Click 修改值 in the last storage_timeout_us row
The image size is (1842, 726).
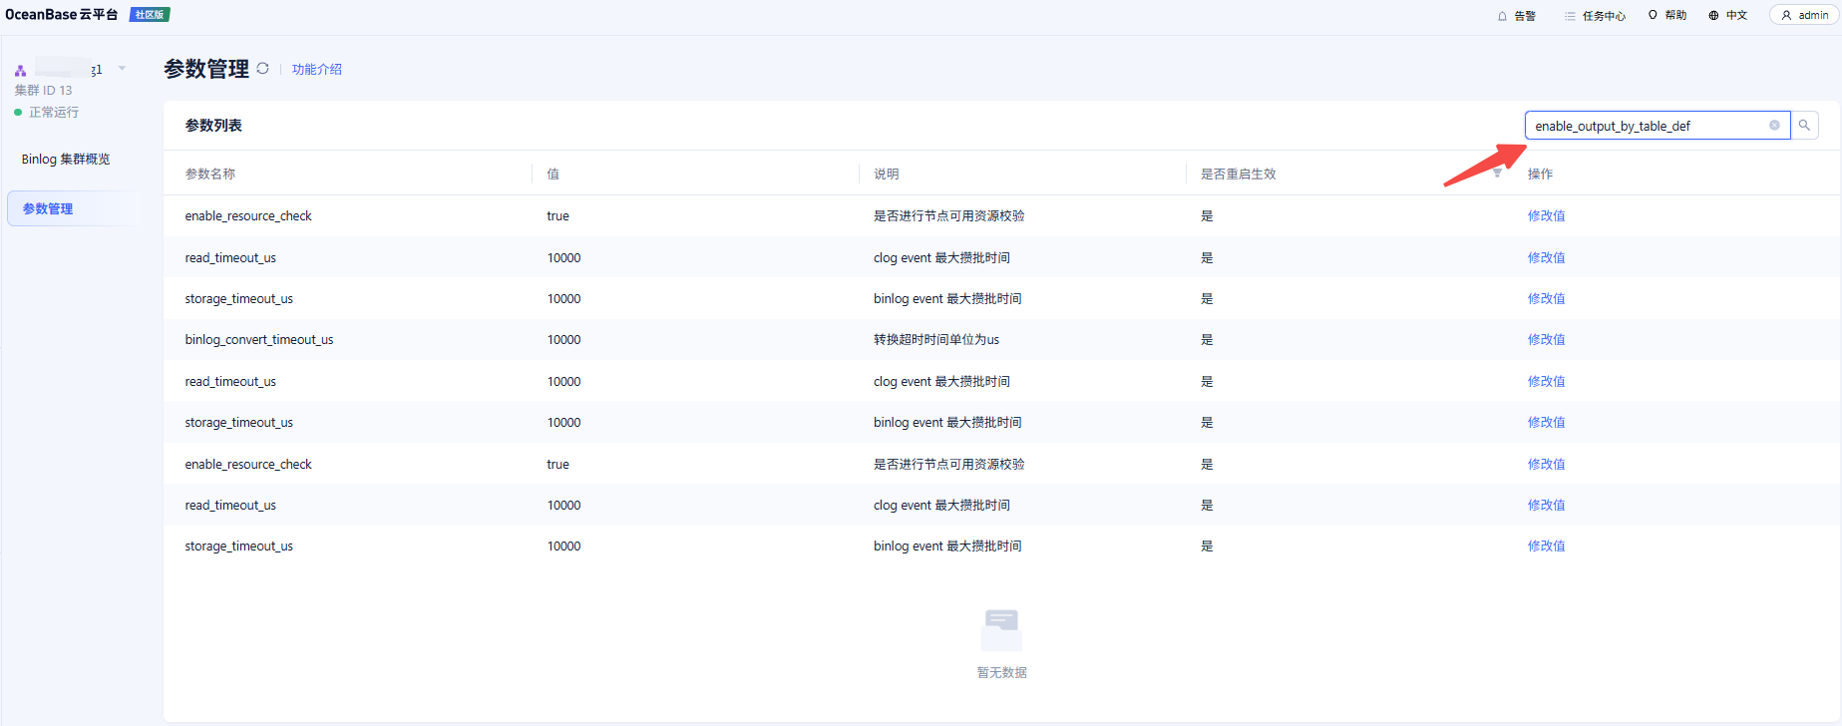pyautogui.click(x=1546, y=546)
